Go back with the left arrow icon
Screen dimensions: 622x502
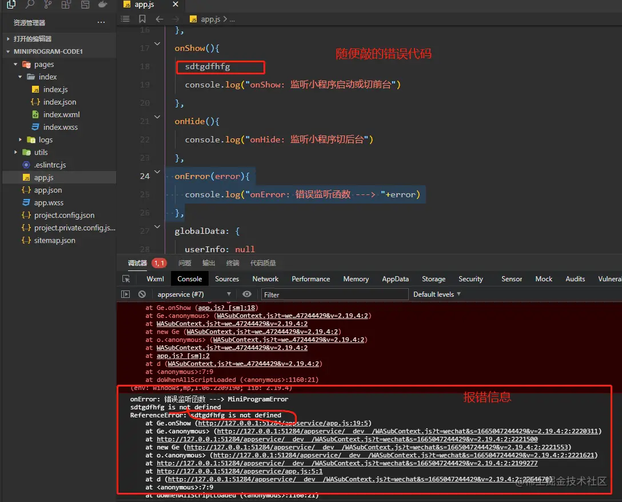click(160, 19)
